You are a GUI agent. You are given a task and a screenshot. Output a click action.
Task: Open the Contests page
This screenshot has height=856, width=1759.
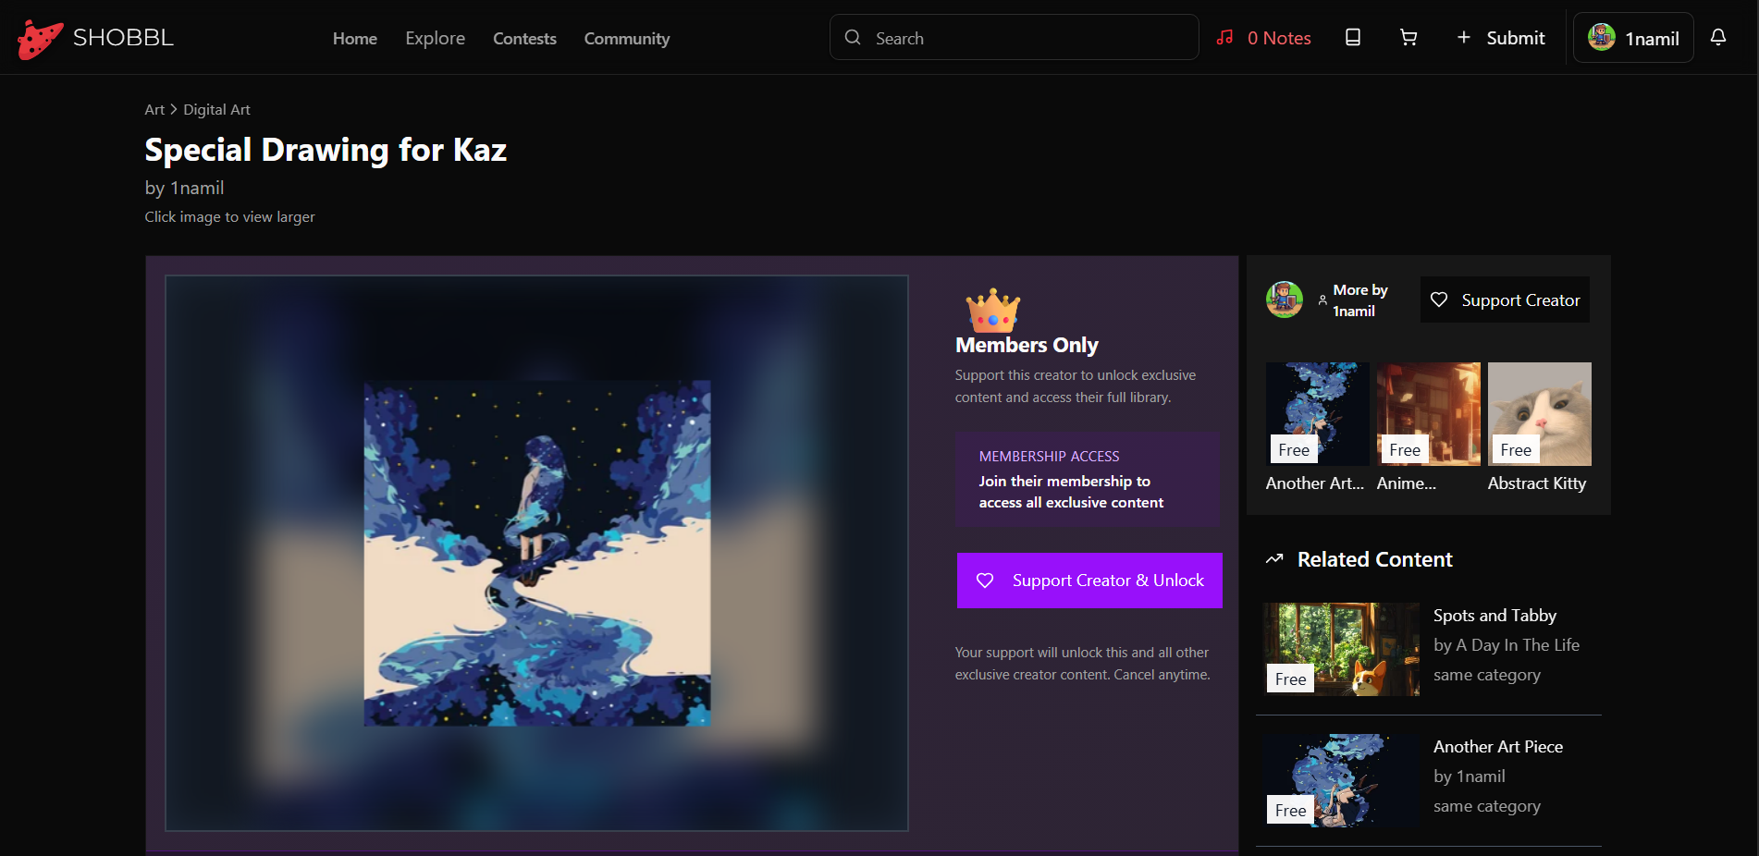pos(524,38)
